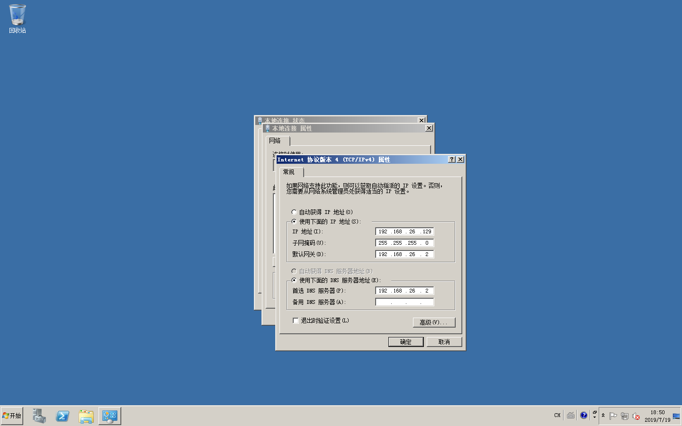Select the 常规 tab
The image size is (682, 426).
(289, 172)
